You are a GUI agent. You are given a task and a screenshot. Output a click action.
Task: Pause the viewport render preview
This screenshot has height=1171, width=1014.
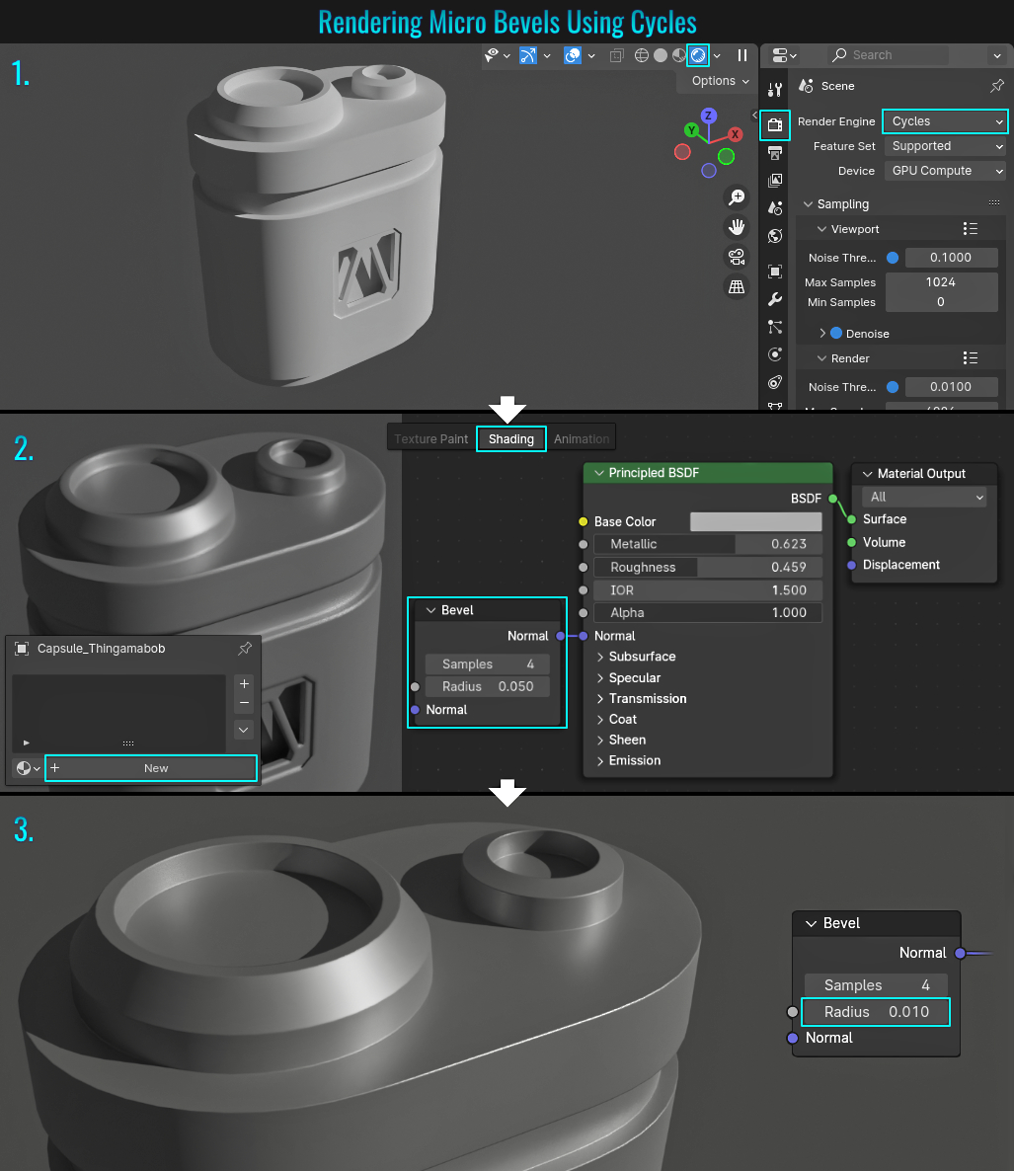tap(742, 55)
